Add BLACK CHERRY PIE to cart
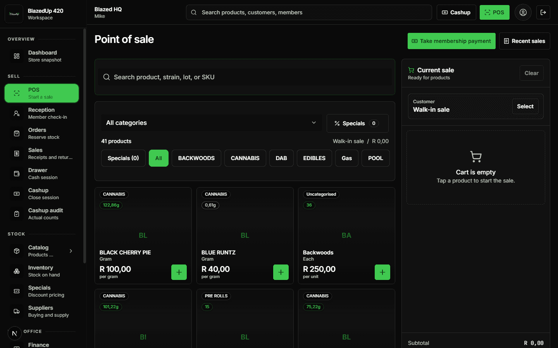Screen dimensions: 558x348 (179, 272)
